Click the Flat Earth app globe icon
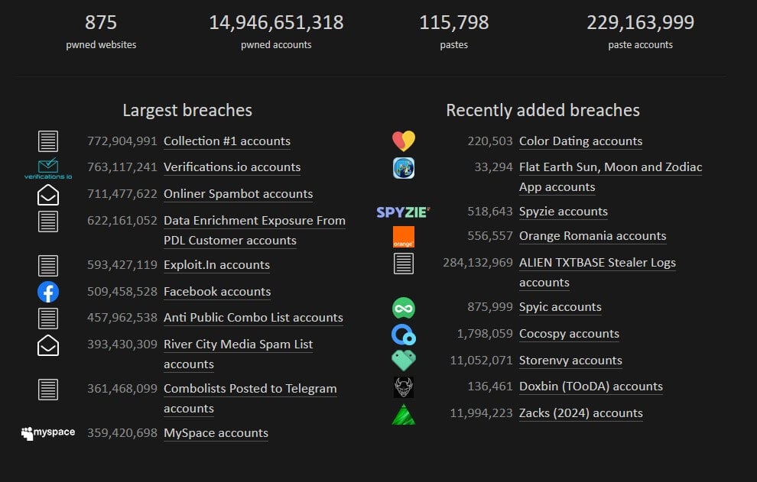Screen dimensions: 757x482 [403, 167]
